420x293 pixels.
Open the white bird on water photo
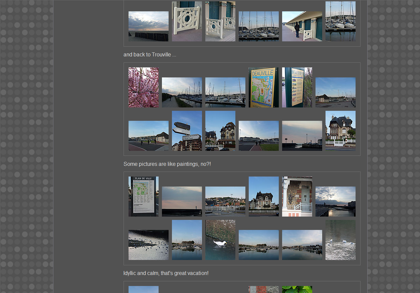click(x=220, y=240)
